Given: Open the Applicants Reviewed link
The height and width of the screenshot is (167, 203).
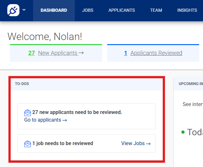Looking at the screenshot, I should click(x=156, y=53).
